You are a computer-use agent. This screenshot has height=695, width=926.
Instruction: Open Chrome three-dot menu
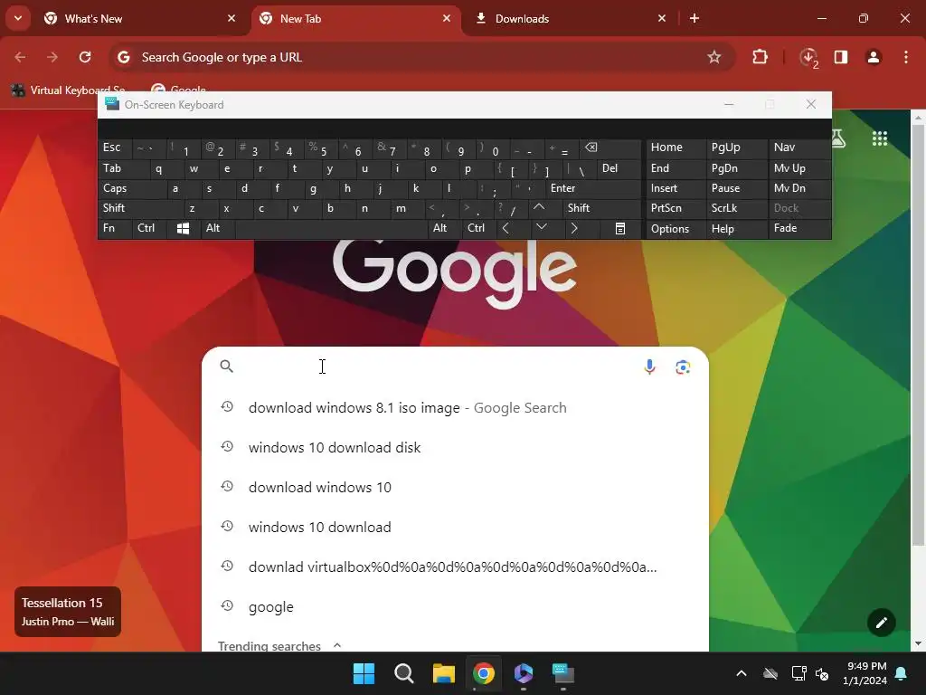coord(906,57)
